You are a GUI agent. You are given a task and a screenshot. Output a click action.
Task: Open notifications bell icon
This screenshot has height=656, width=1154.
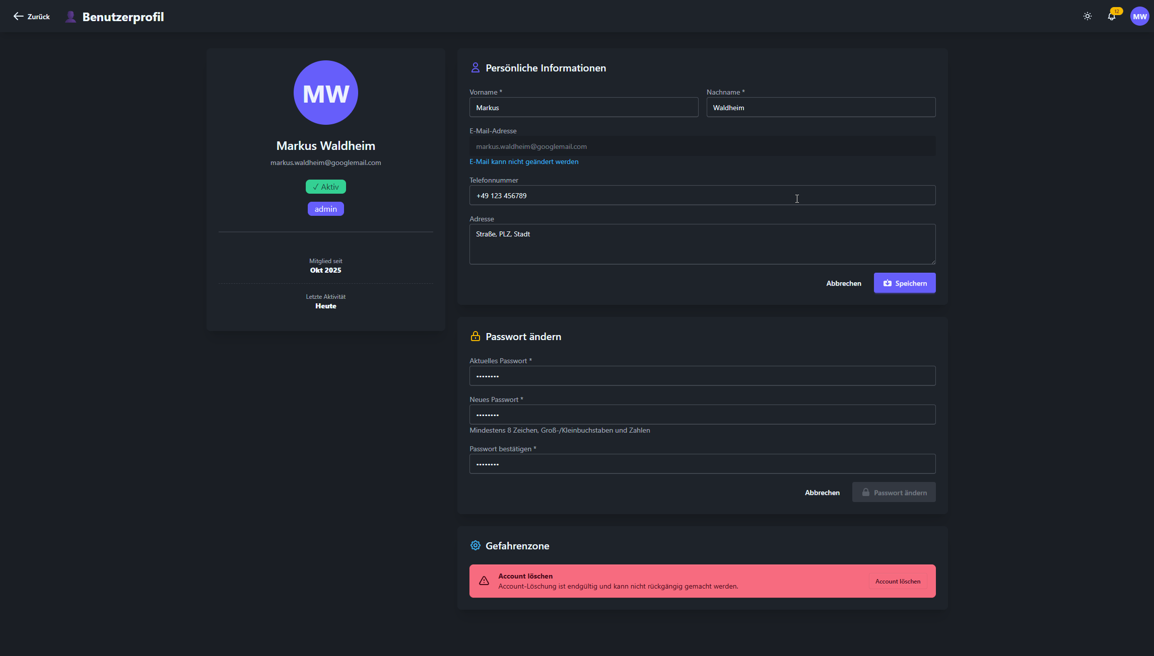click(1111, 17)
